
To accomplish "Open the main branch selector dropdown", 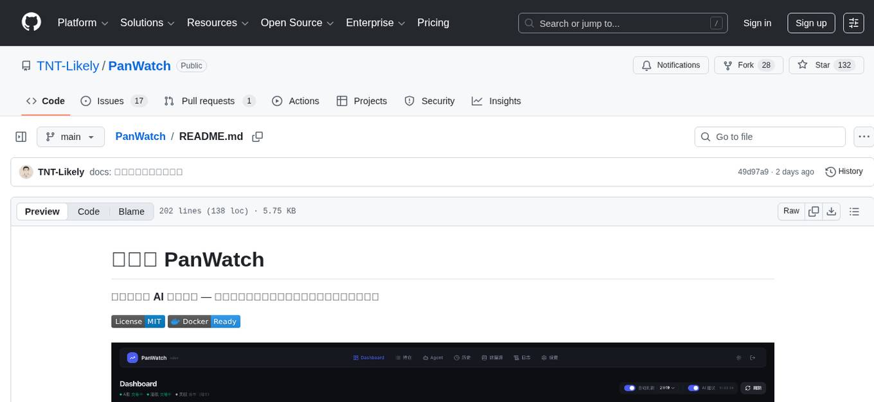I will (x=71, y=136).
